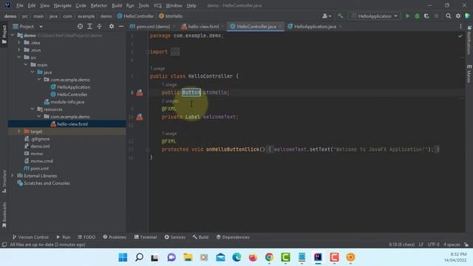Expand the .idea folder
The width and height of the screenshot is (473, 266).
coord(19,43)
